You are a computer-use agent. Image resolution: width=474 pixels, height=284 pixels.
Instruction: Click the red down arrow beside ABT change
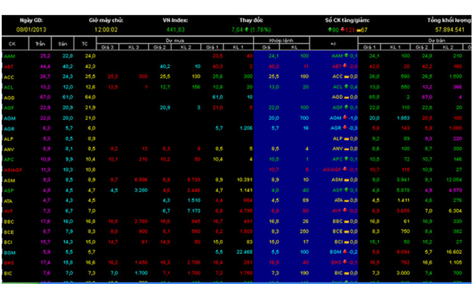(345, 66)
